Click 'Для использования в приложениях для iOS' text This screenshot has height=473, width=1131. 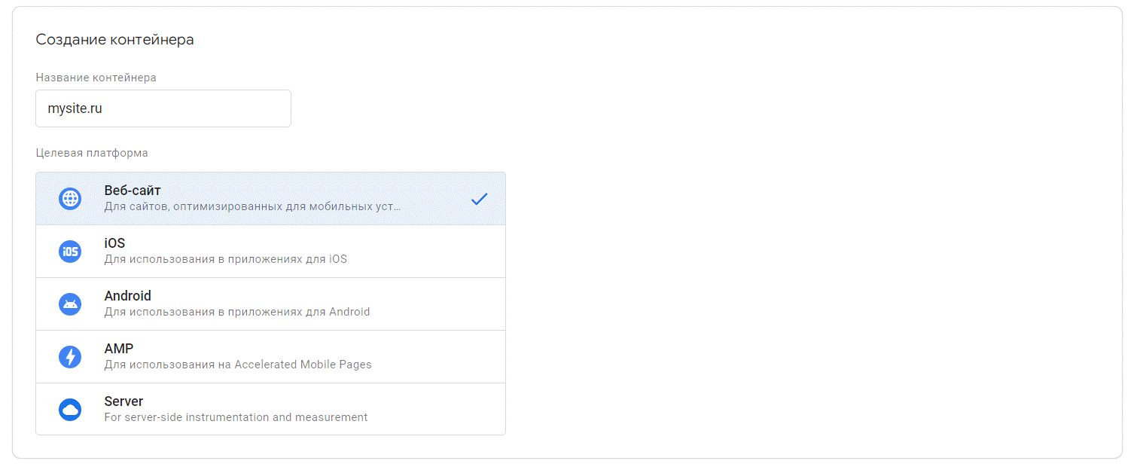[225, 259]
